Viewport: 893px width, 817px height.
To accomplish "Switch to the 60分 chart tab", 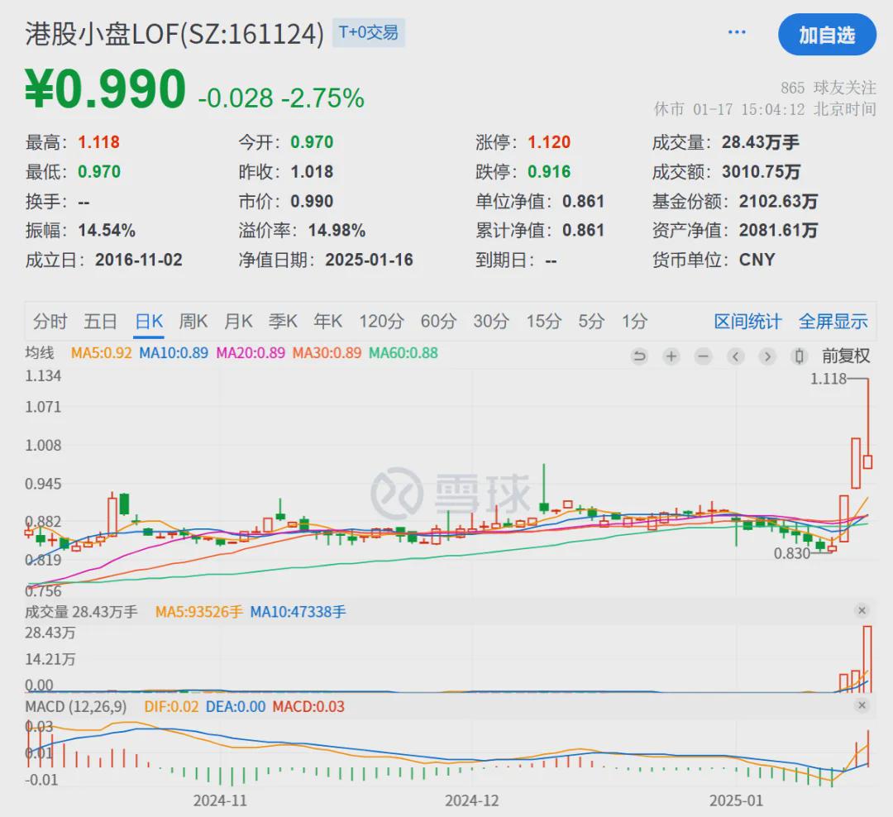I will (x=438, y=322).
